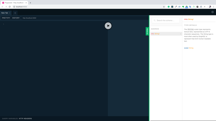Reload the page in browser
Screen dimensions: 216x121
(10, 7)
